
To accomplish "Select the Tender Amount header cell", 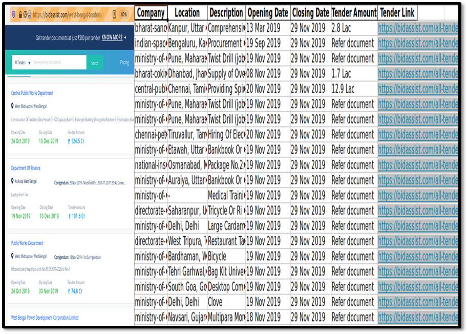I will click(354, 13).
